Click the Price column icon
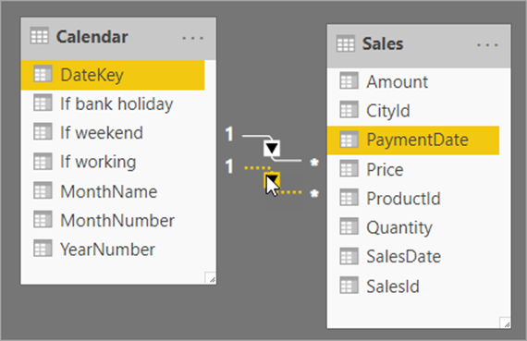The height and width of the screenshot is (341, 527). (x=349, y=169)
